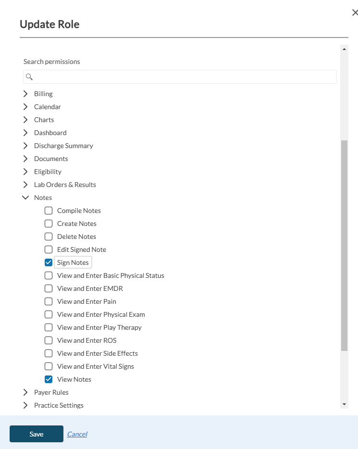Select the Discharge Summary tree item
This screenshot has height=449, width=358.
[x=63, y=146]
